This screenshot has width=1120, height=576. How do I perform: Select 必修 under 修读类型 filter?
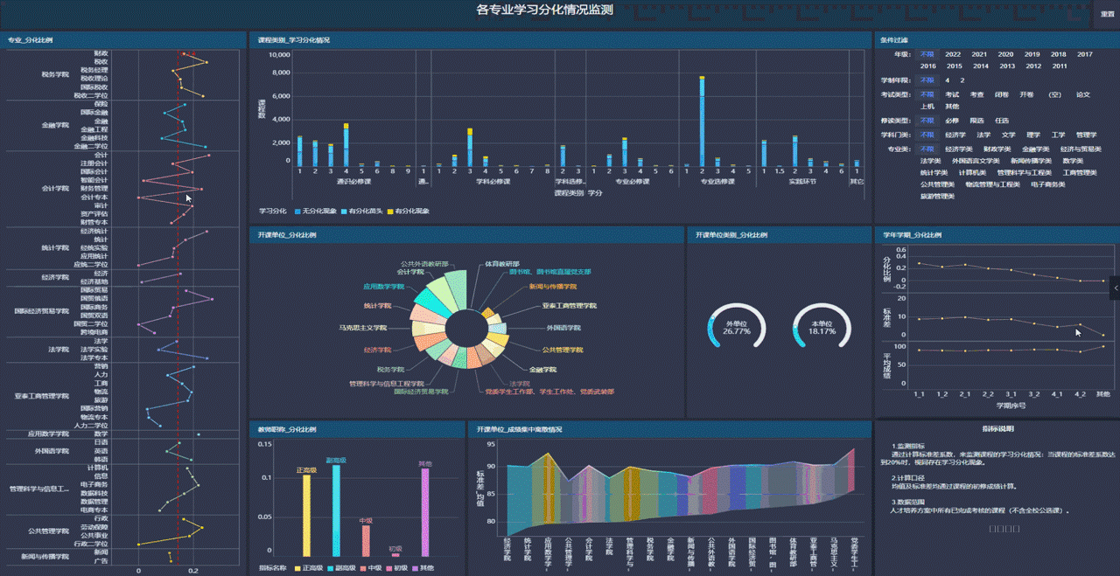[x=952, y=121]
